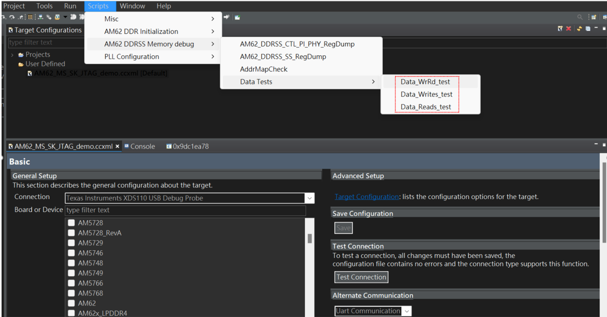
Task: Click New Target Configuration icon
Action: (560, 29)
